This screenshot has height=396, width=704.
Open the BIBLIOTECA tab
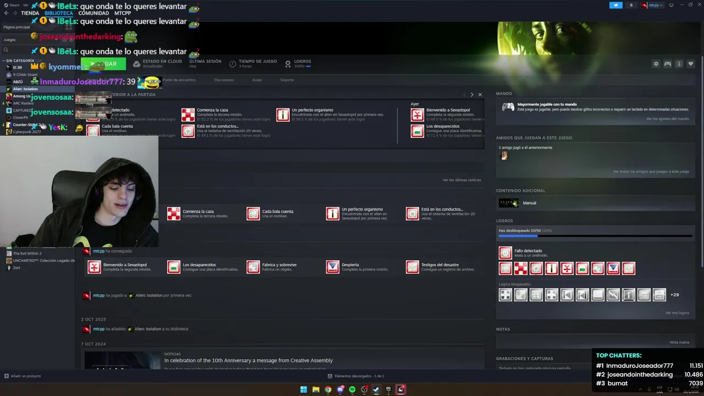pos(59,13)
